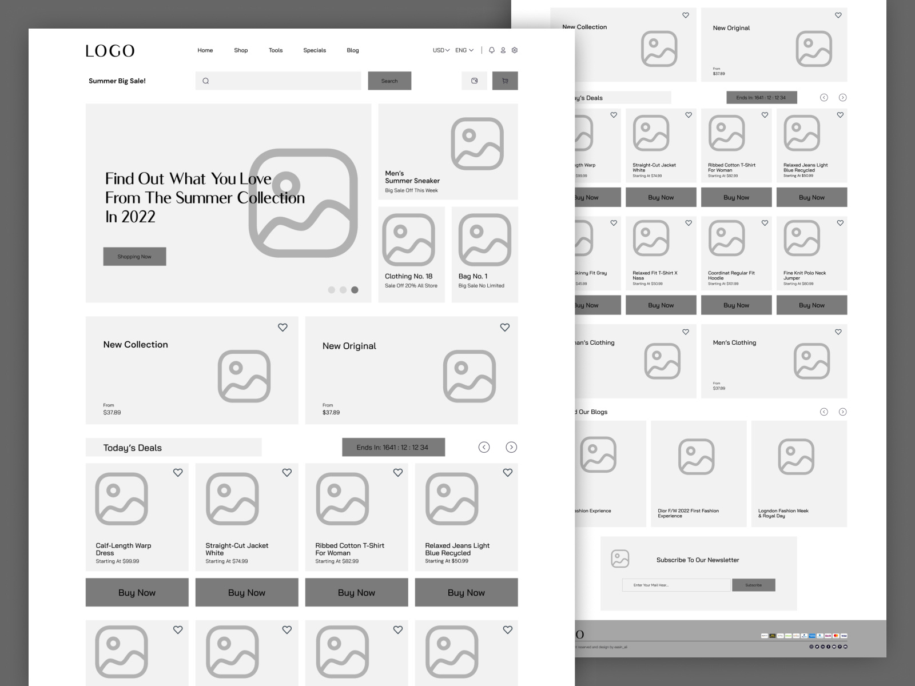Toggle the heart on Relaxed Jeans Light Blue Recycled
This screenshot has width=915, height=686.
point(507,472)
